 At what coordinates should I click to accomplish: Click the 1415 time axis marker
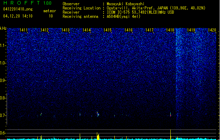(107, 30)
